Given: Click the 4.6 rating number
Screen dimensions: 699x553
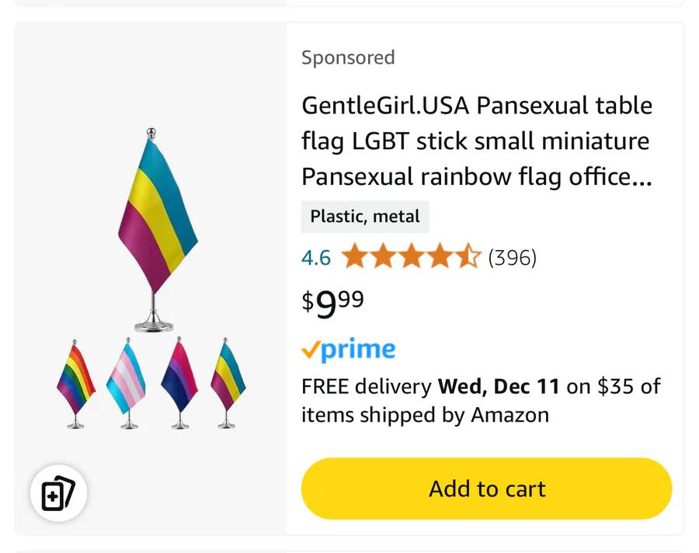Looking at the screenshot, I should (x=316, y=257).
